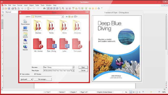Select the Business folder

(38, 27)
